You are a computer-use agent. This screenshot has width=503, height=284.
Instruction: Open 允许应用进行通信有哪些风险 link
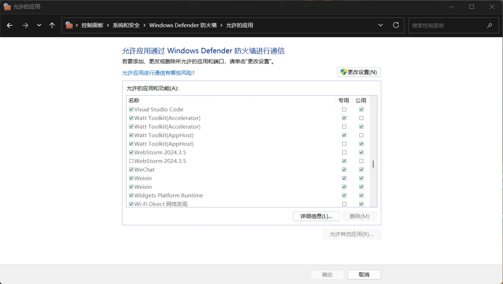[158, 73]
